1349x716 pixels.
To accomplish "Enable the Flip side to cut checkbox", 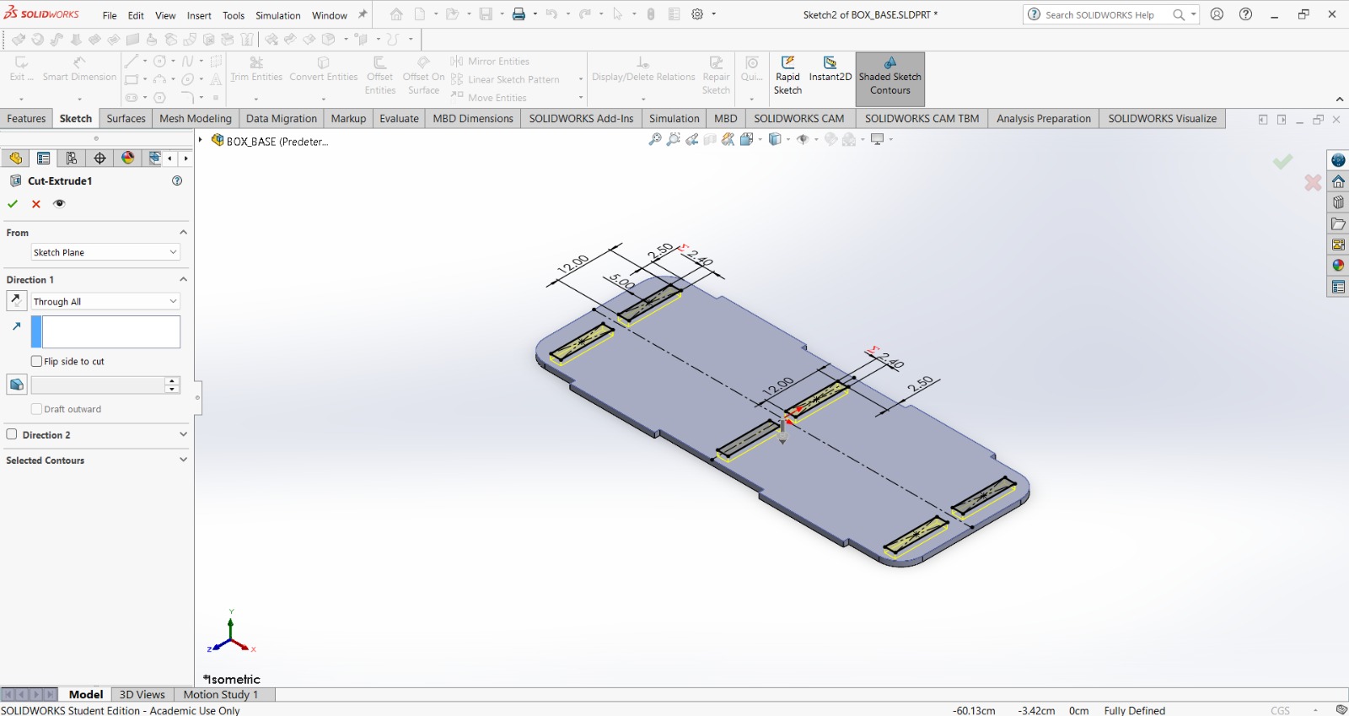I will [x=36, y=361].
